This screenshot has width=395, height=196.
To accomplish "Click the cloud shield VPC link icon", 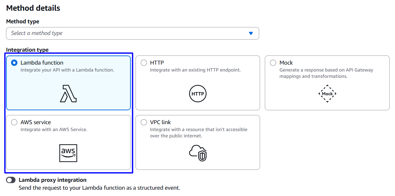I will tap(198, 153).
